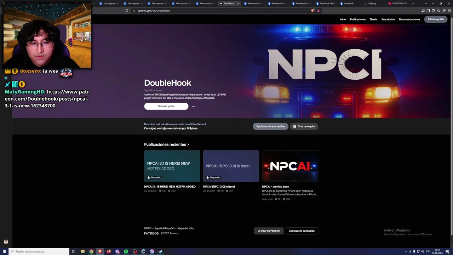Click the Brave Rewards triangle icon

point(318,11)
